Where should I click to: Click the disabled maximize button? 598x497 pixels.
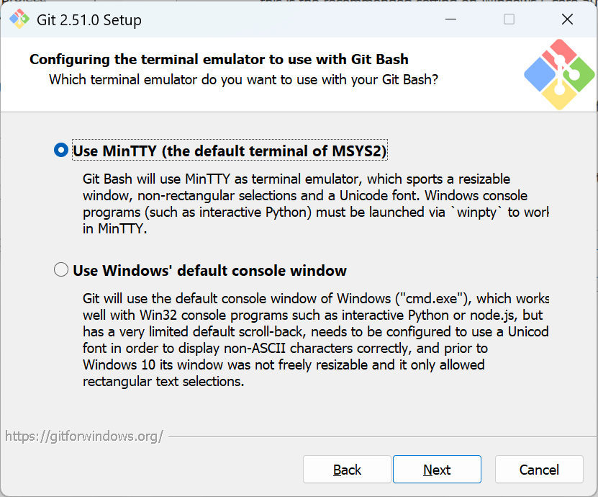pyautogui.click(x=509, y=19)
